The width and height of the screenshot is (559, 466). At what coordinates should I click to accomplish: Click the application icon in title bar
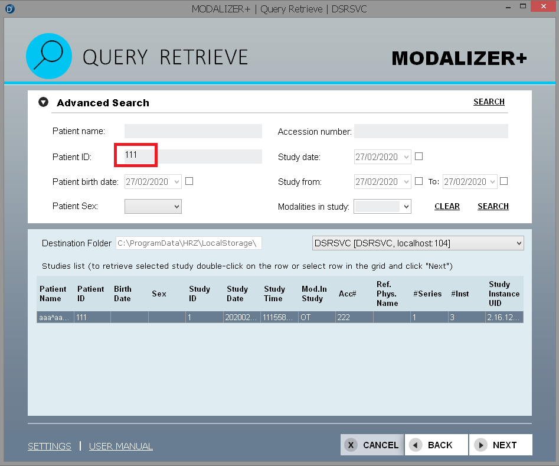point(10,9)
